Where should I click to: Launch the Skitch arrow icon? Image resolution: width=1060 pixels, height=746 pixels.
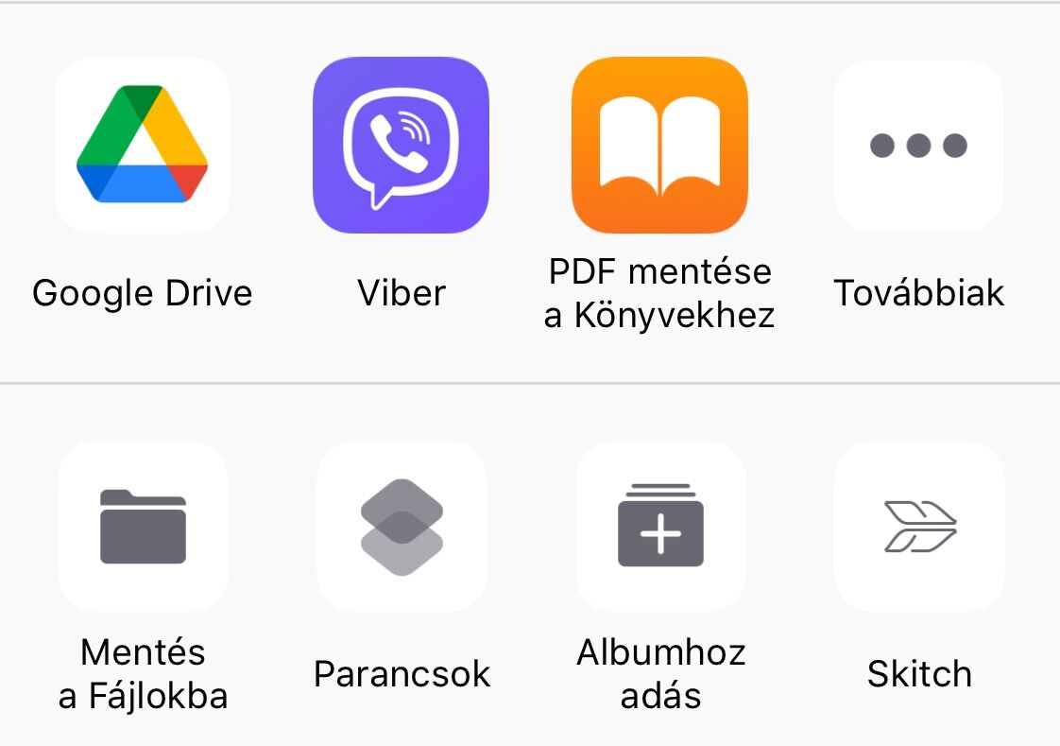click(919, 527)
